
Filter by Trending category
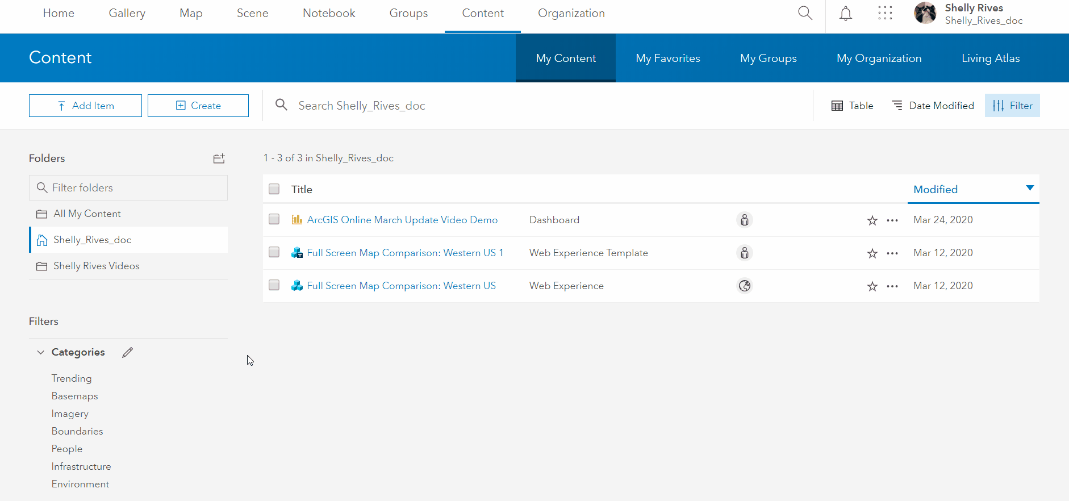tap(72, 378)
